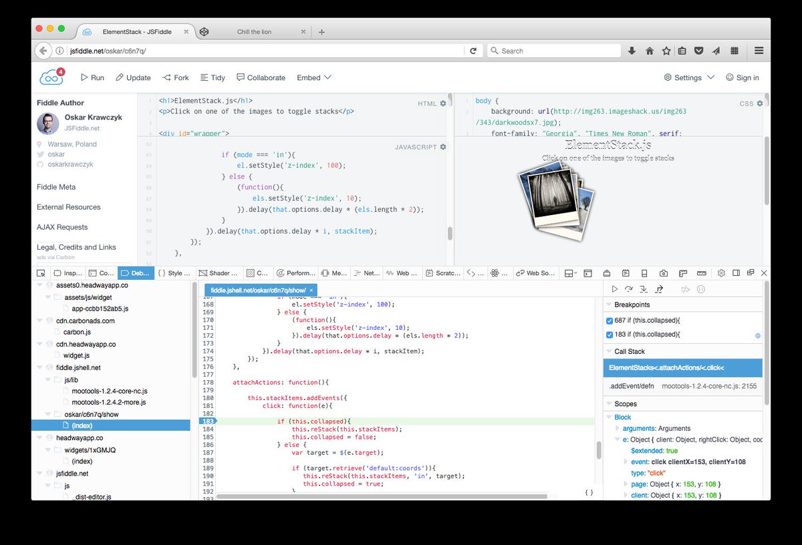
Task: Click the Firefox bookmark star icon
Action: (666, 51)
